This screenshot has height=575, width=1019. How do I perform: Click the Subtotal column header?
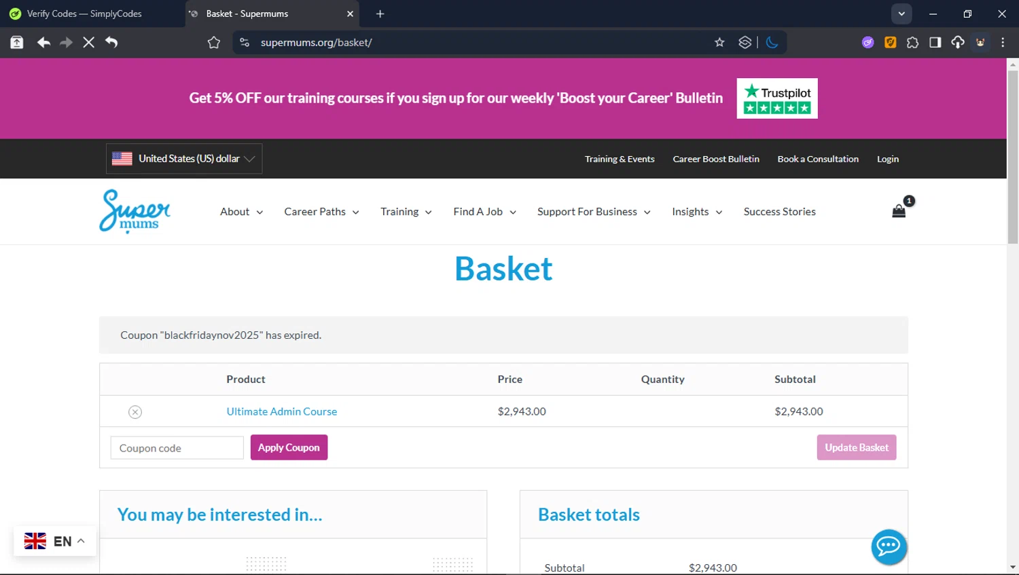point(795,379)
